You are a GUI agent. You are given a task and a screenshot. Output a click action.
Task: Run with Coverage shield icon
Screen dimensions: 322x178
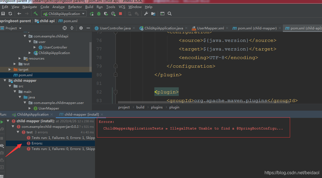pyautogui.click(x=106, y=14)
